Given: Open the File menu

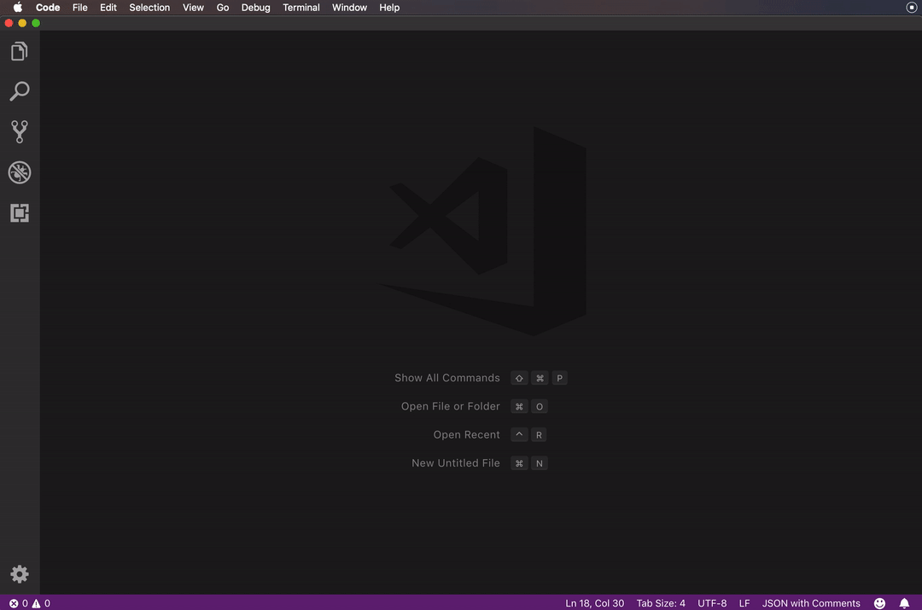Looking at the screenshot, I should click(x=79, y=8).
